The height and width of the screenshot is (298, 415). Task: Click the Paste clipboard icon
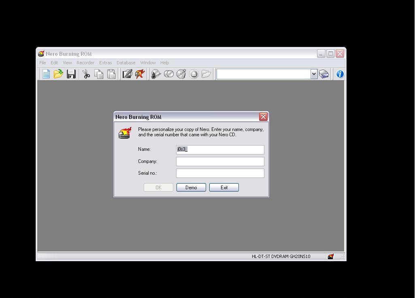[111, 74]
